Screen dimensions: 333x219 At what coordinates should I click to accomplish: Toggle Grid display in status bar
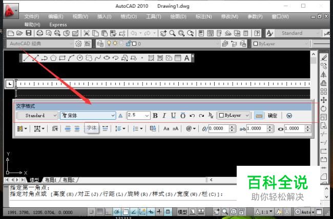click(99, 211)
